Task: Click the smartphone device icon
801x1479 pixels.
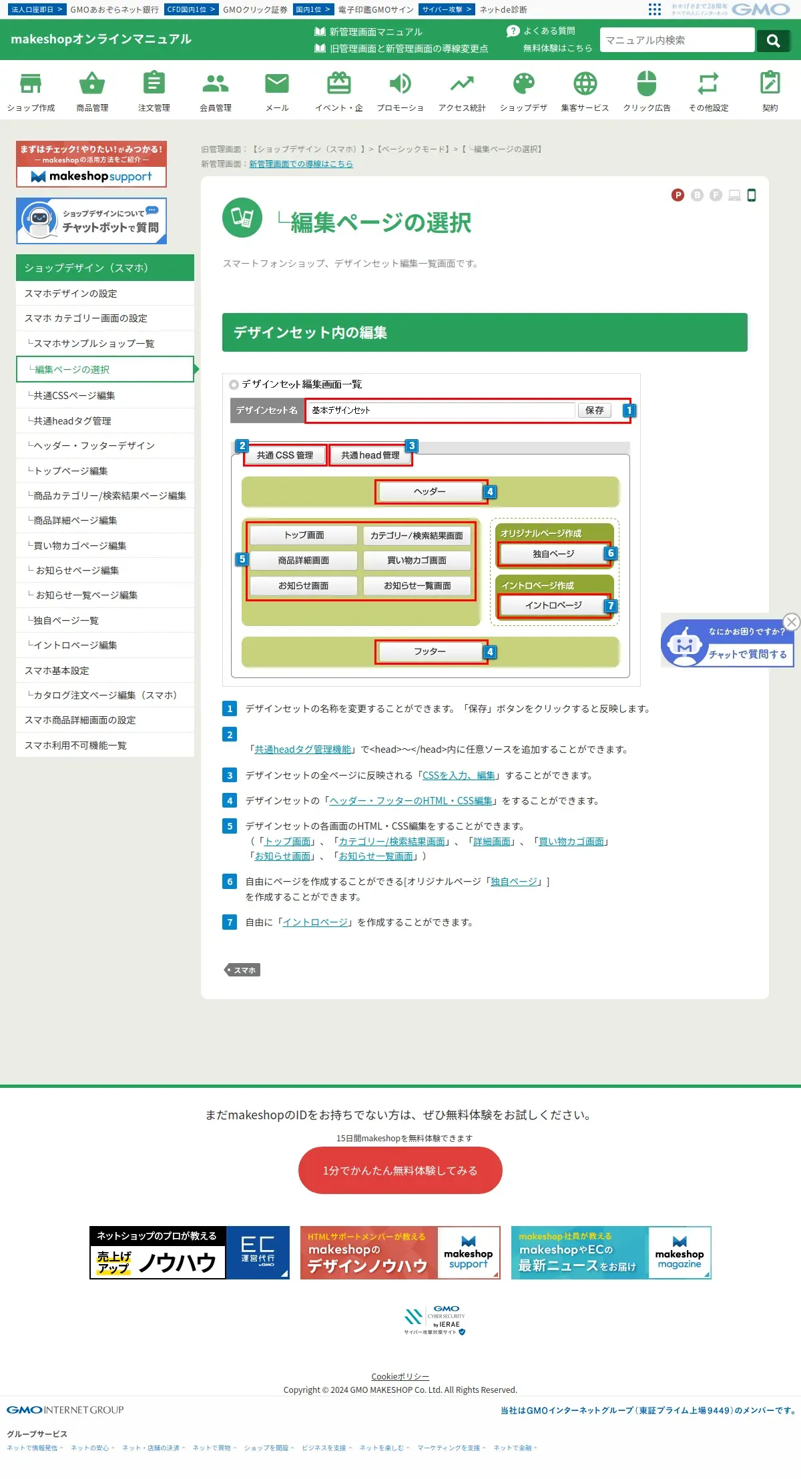Action: click(752, 195)
